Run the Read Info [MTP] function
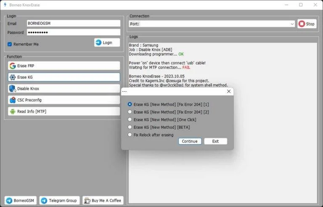The width and height of the screenshot is (323, 207). (64, 111)
